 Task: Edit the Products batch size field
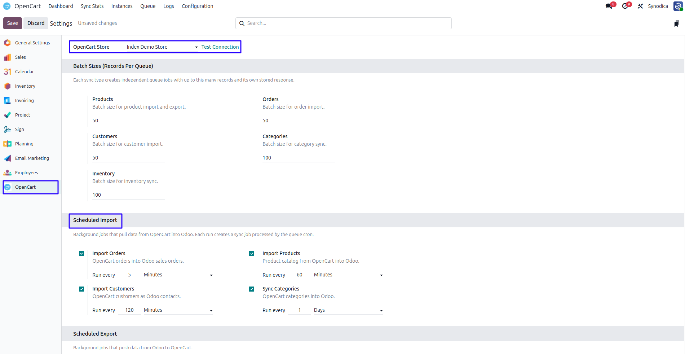(129, 121)
